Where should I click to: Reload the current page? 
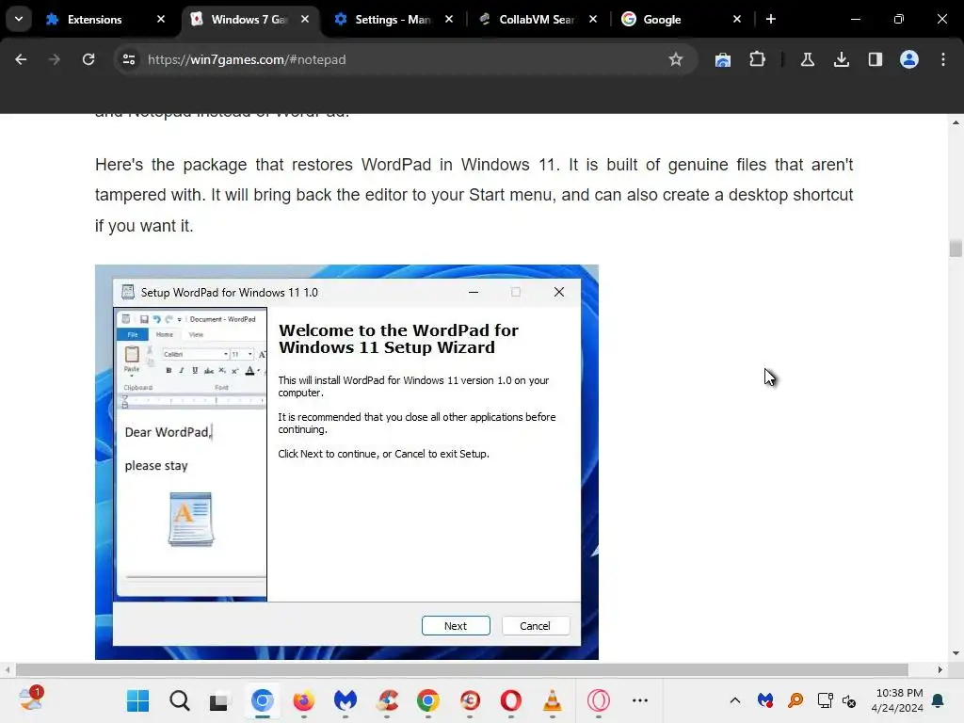[88, 59]
